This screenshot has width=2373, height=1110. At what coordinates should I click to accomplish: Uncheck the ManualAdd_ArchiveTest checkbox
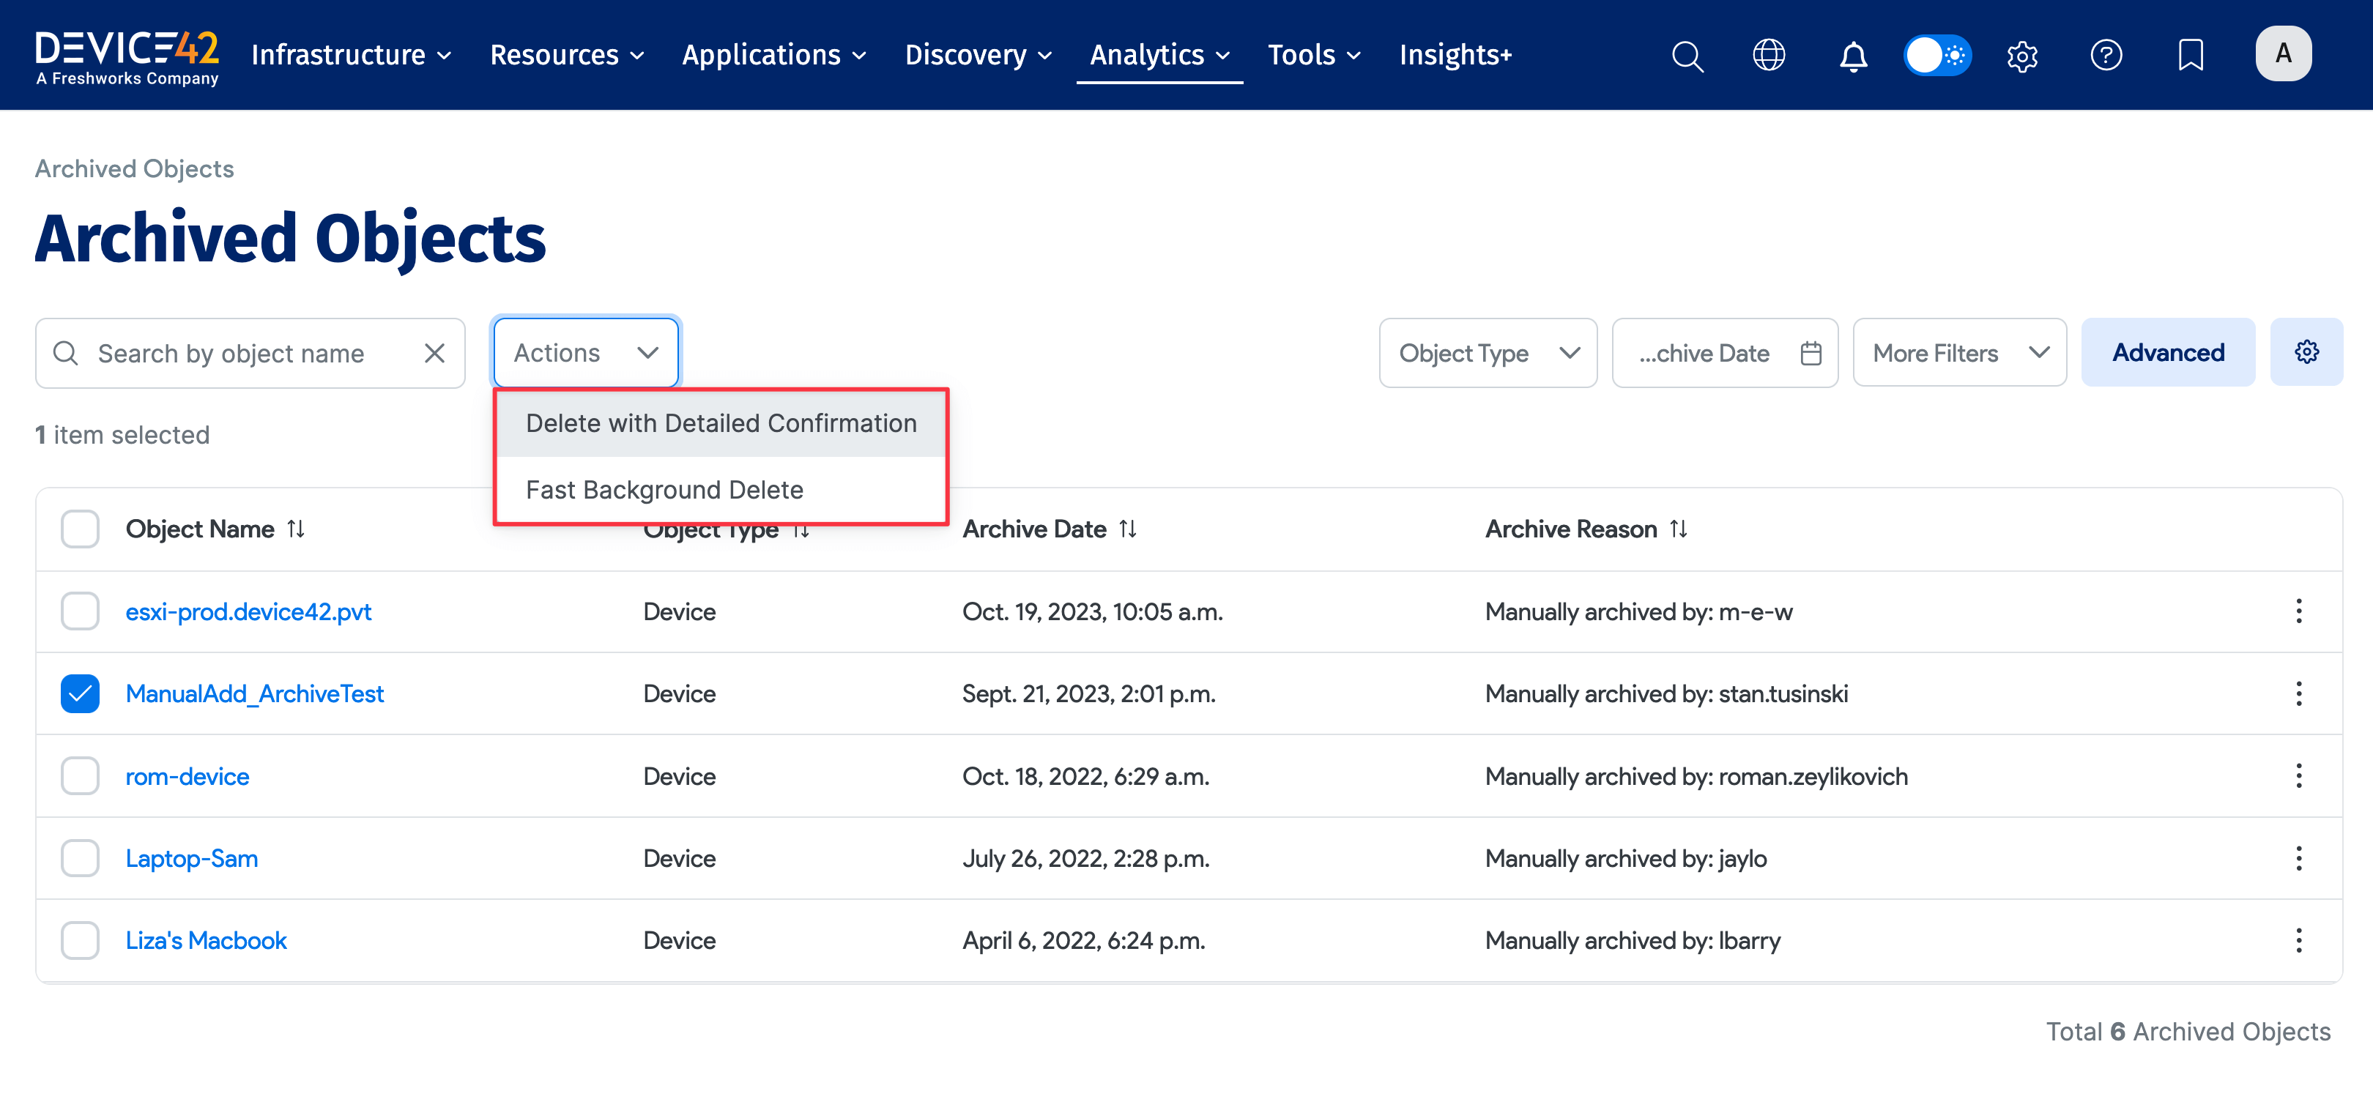[80, 693]
